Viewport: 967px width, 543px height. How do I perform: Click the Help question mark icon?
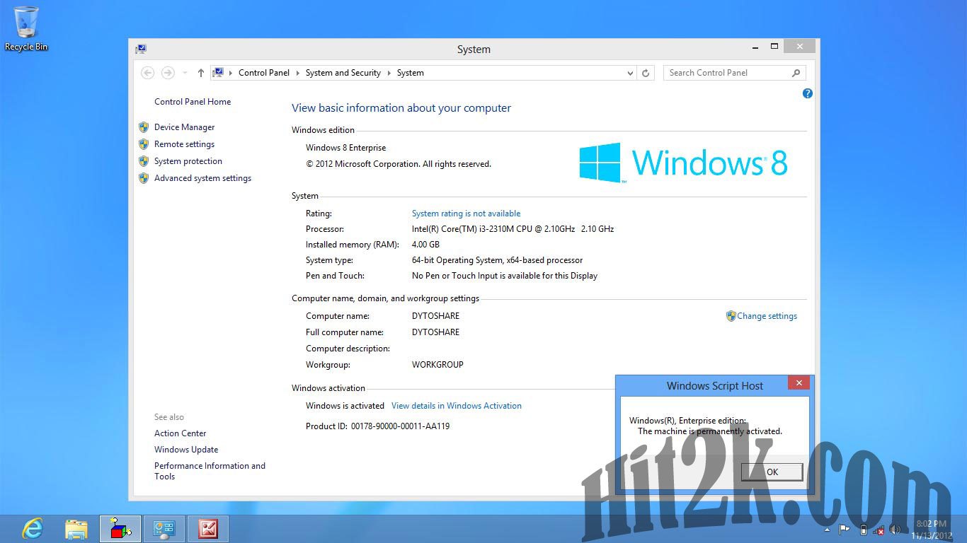(x=807, y=93)
